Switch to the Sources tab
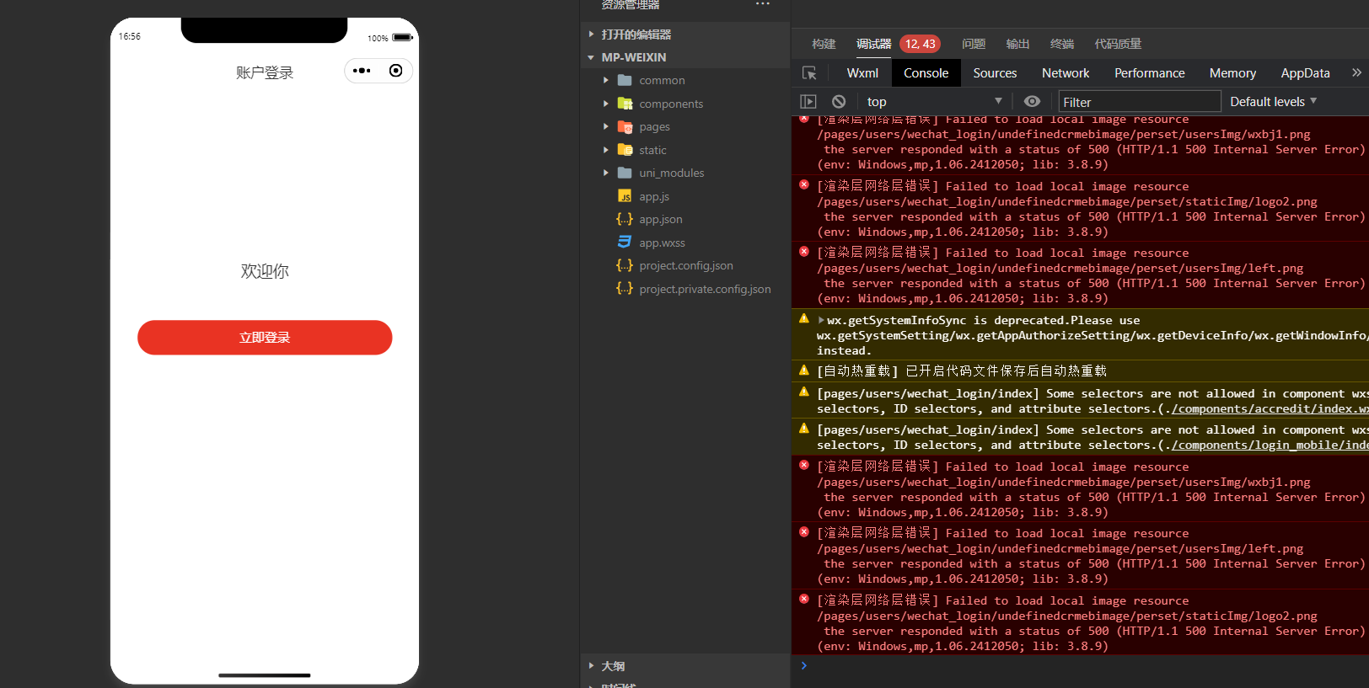 pos(995,73)
